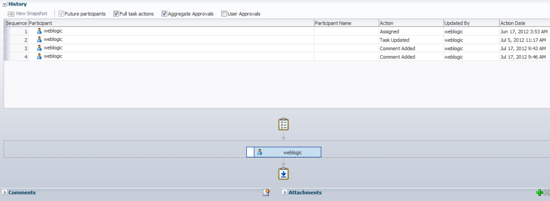Toggle the Future participants checkbox
This screenshot has height=201, width=550.
pyautogui.click(x=61, y=14)
